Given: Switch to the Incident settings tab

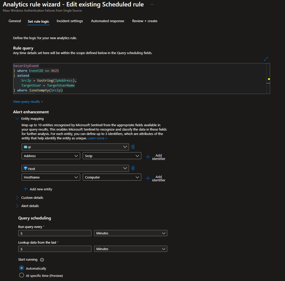Looking at the screenshot, I should point(70,21).
